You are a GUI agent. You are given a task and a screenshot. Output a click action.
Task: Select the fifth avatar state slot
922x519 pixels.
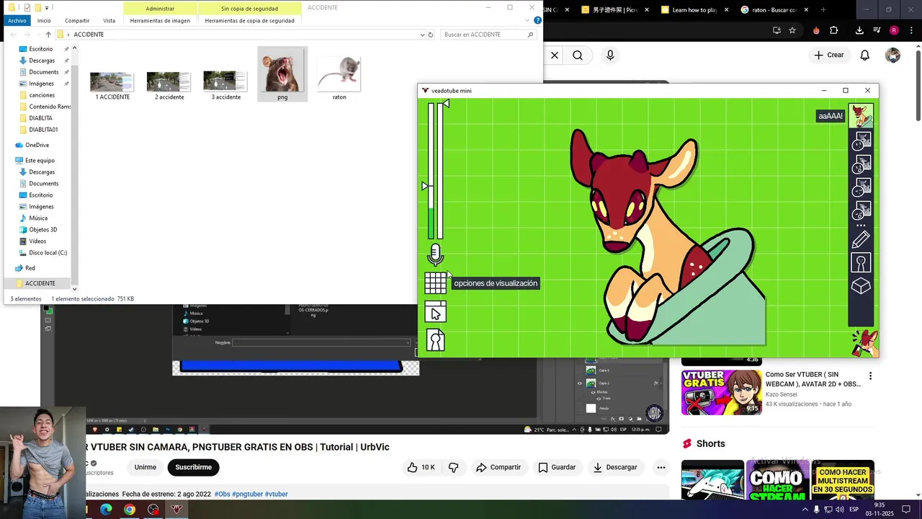[861, 211]
